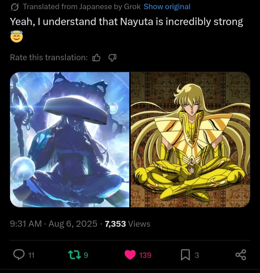Toggle the bookmark icon

pos(185,255)
